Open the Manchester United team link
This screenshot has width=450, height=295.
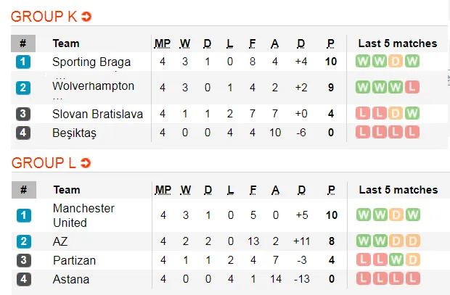pyautogui.click(x=83, y=215)
